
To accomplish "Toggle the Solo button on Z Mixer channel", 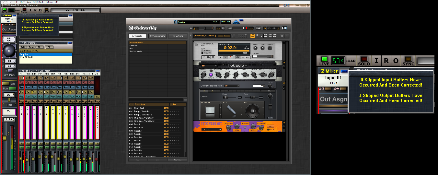I will click(6, 84).
